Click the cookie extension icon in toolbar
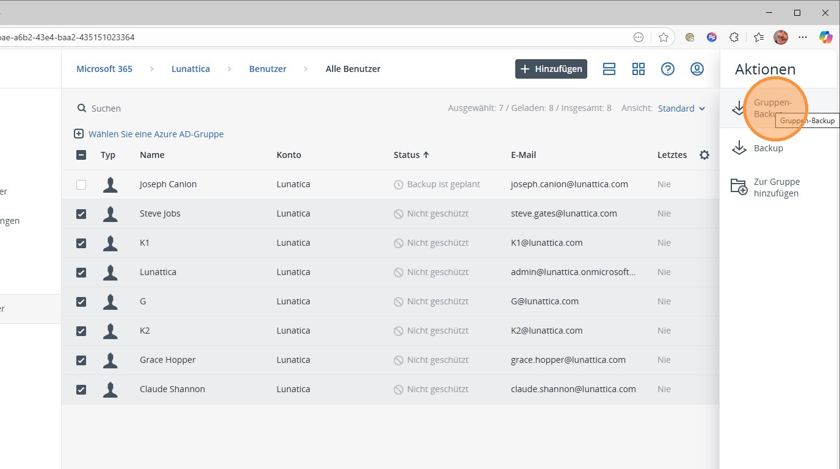Screen dimensions: 840x469 (x=690, y=37)
